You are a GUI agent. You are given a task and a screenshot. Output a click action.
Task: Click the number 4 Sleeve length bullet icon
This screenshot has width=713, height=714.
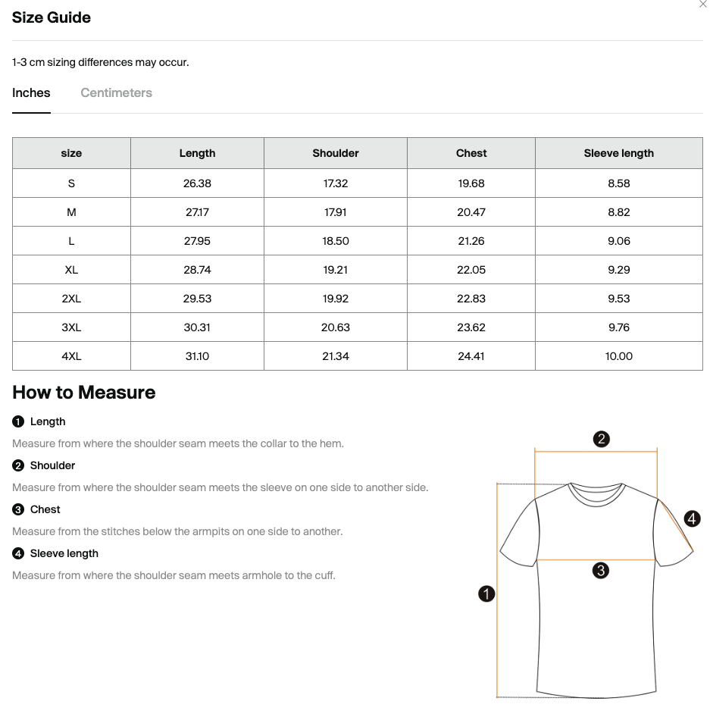tap(18, 553)
